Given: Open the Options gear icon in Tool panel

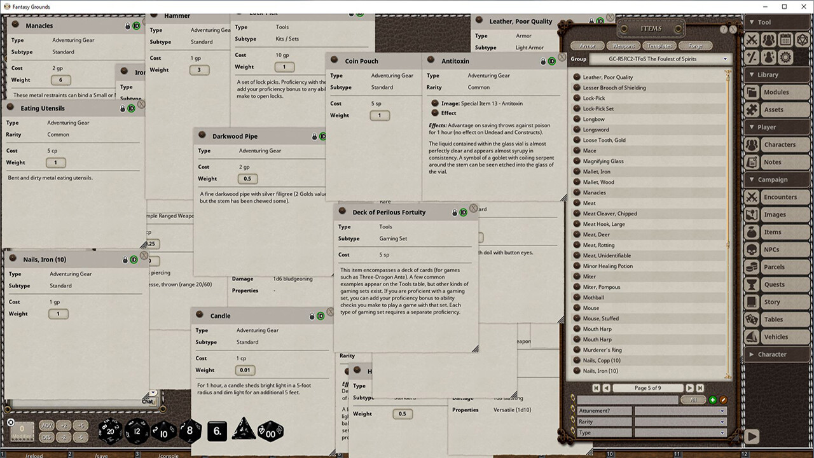Looking at the screenshot, I should click(x=784, y=57).
